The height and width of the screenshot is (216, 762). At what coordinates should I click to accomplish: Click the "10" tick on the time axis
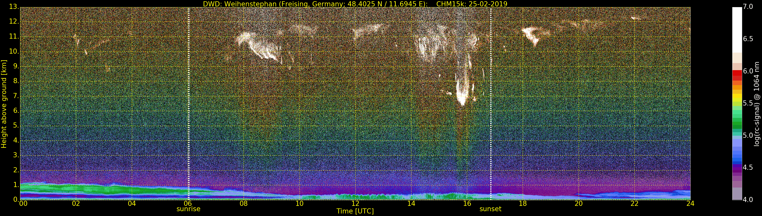pos(299,203)
